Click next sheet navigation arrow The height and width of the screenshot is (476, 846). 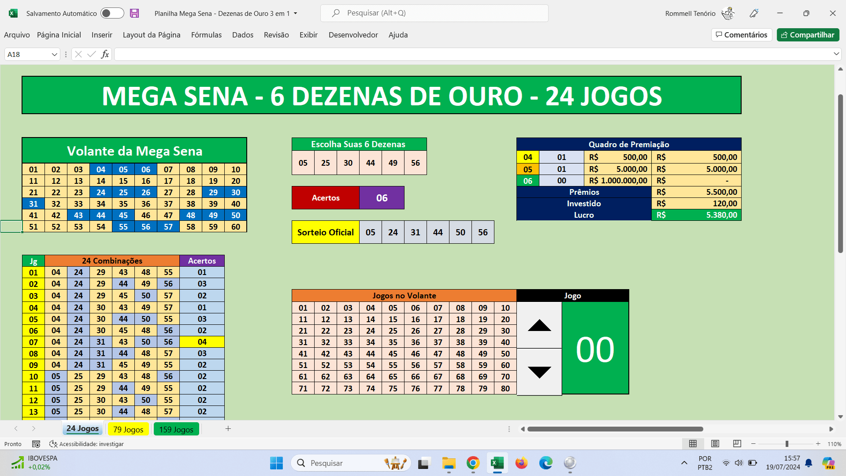tap(33, 428)
